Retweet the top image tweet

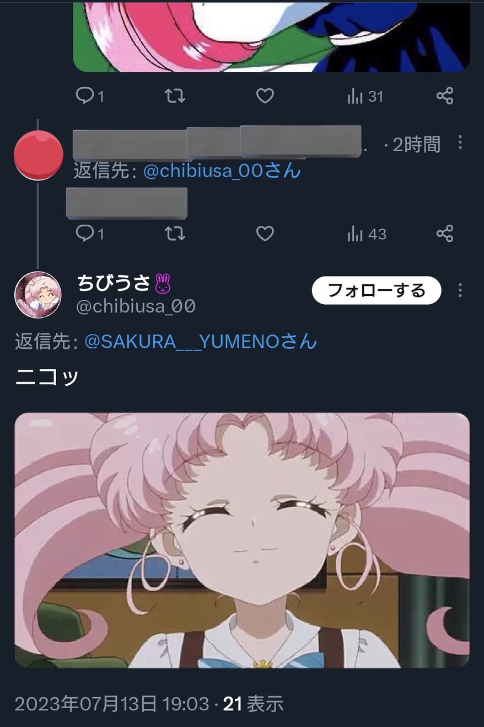point(175,96)
